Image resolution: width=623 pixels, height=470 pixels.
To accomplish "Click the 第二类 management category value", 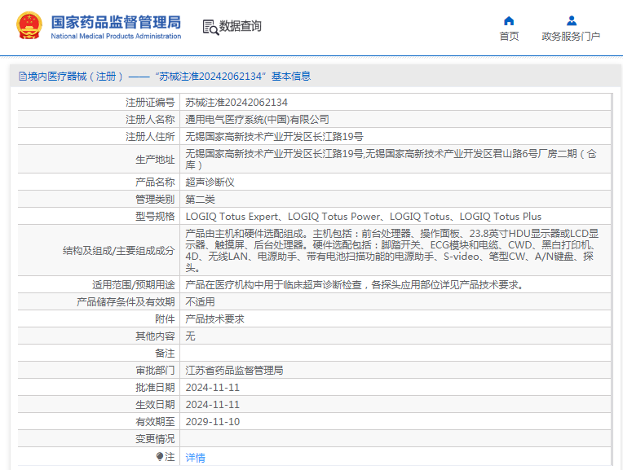I will [x=200, y=199].
